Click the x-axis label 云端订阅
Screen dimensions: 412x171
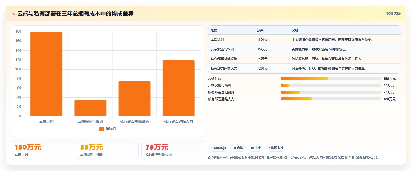click(x=46, y=121)
